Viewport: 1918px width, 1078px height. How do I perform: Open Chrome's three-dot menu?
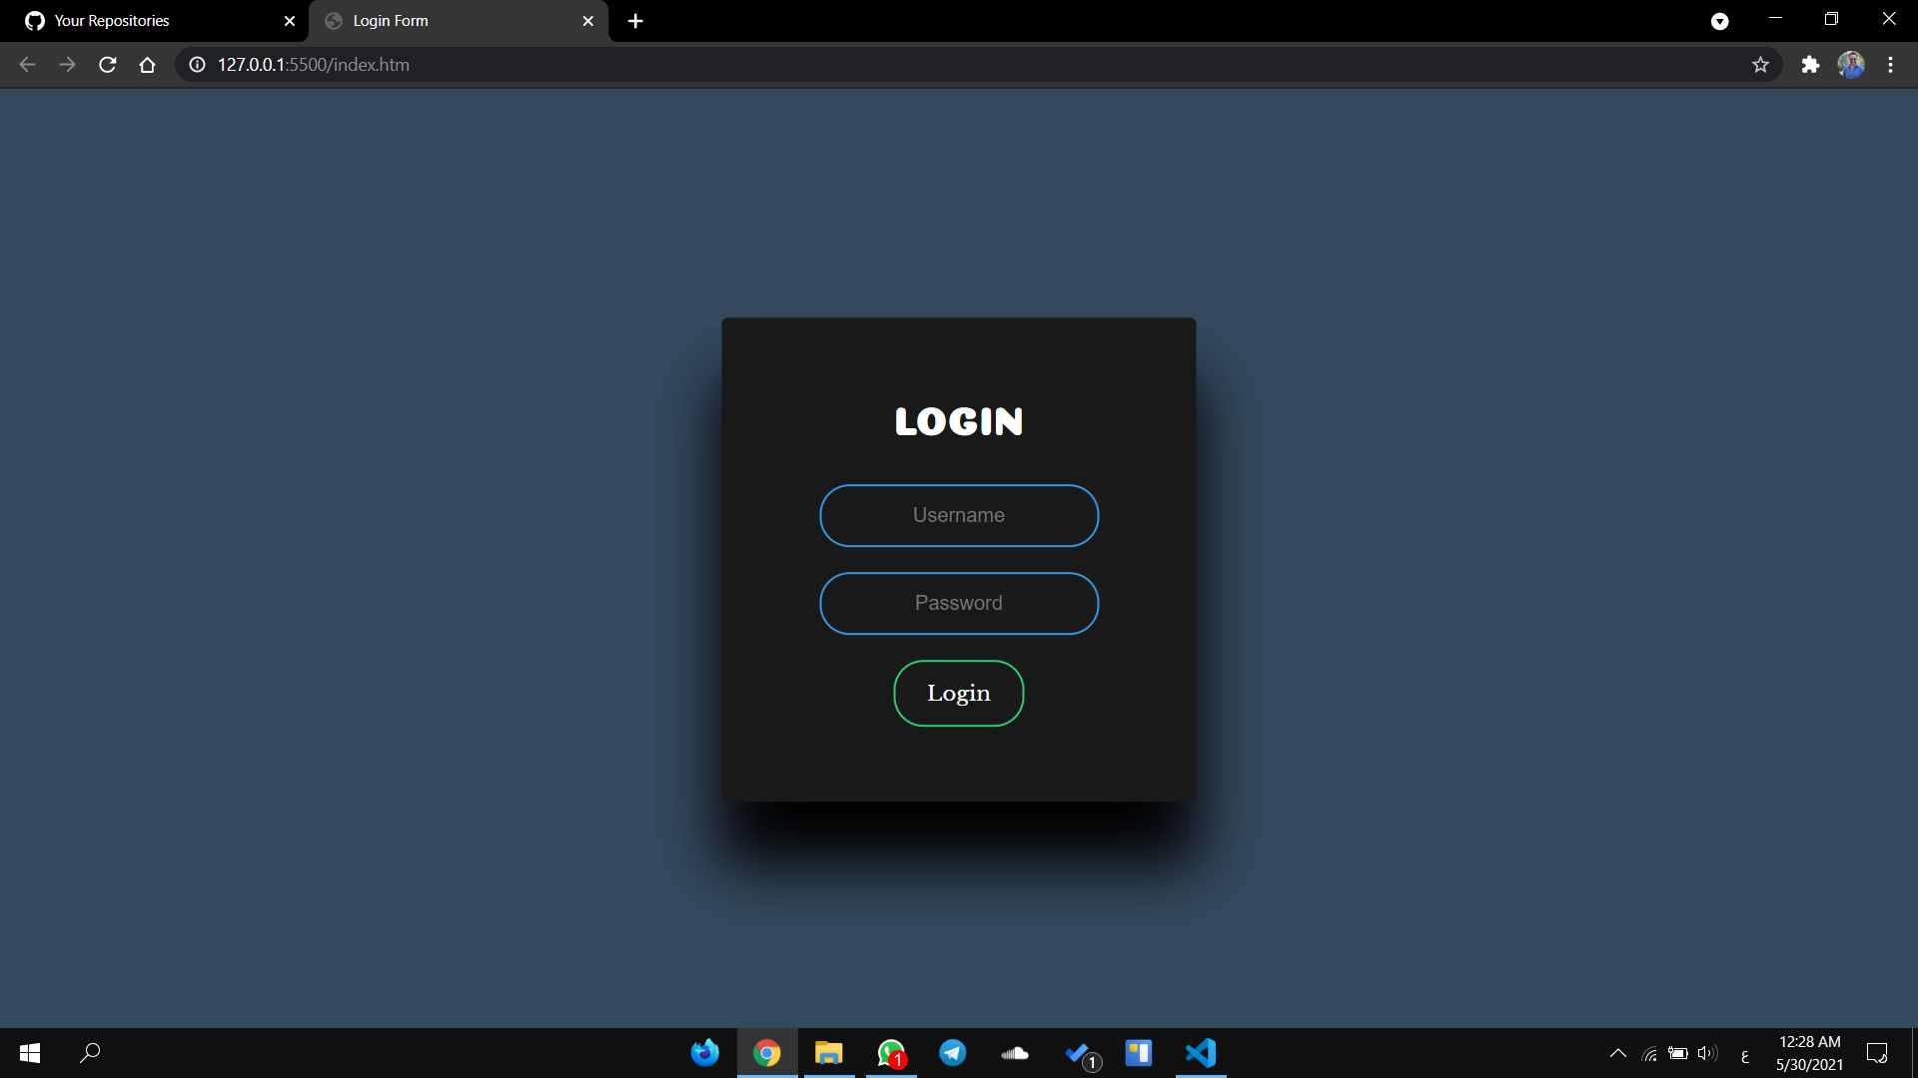[1890, 64]
